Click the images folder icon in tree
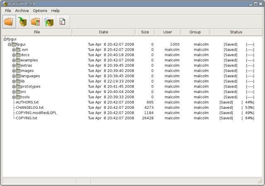 pyautogui.click(x=18, y=71)
